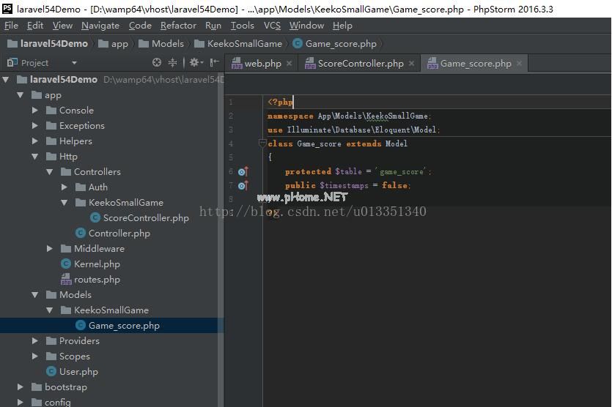Expand the Auth folder
Image resolution: width=612 pixels, height=407 pixels.
(x=64, y=187)
